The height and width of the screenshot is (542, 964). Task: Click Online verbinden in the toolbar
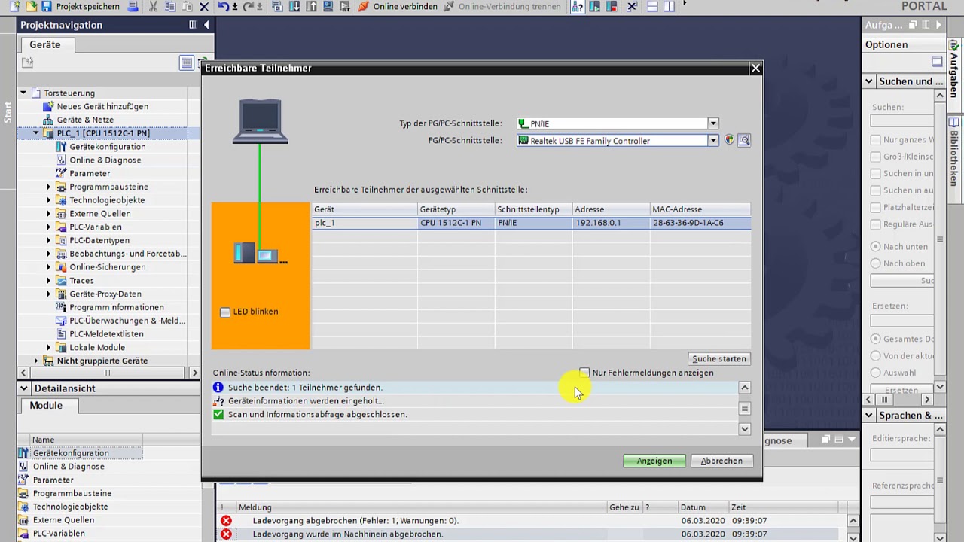[x=398, y=6]
